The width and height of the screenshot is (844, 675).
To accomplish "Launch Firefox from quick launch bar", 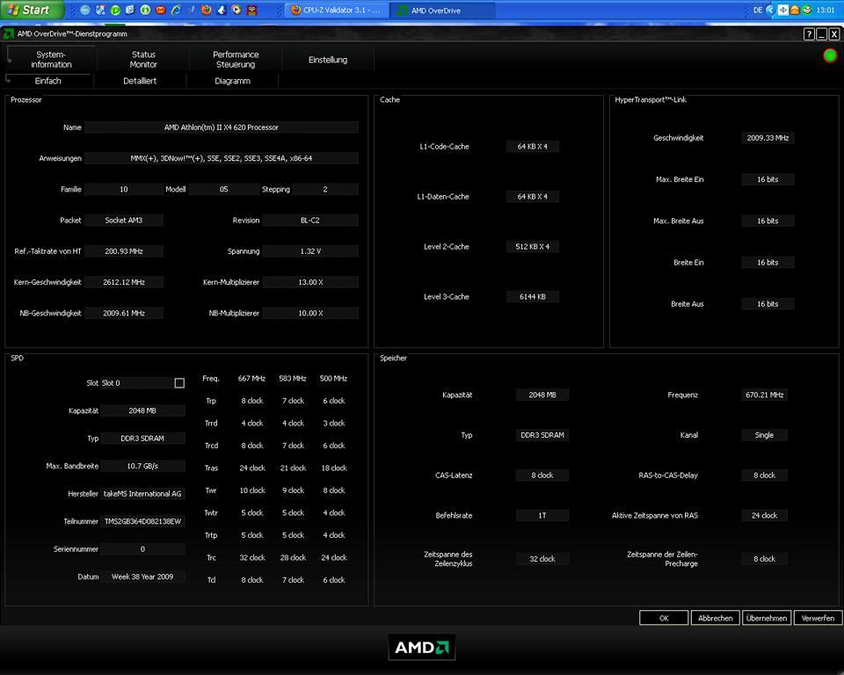I will pyautogui.click(x=206, y=10).
